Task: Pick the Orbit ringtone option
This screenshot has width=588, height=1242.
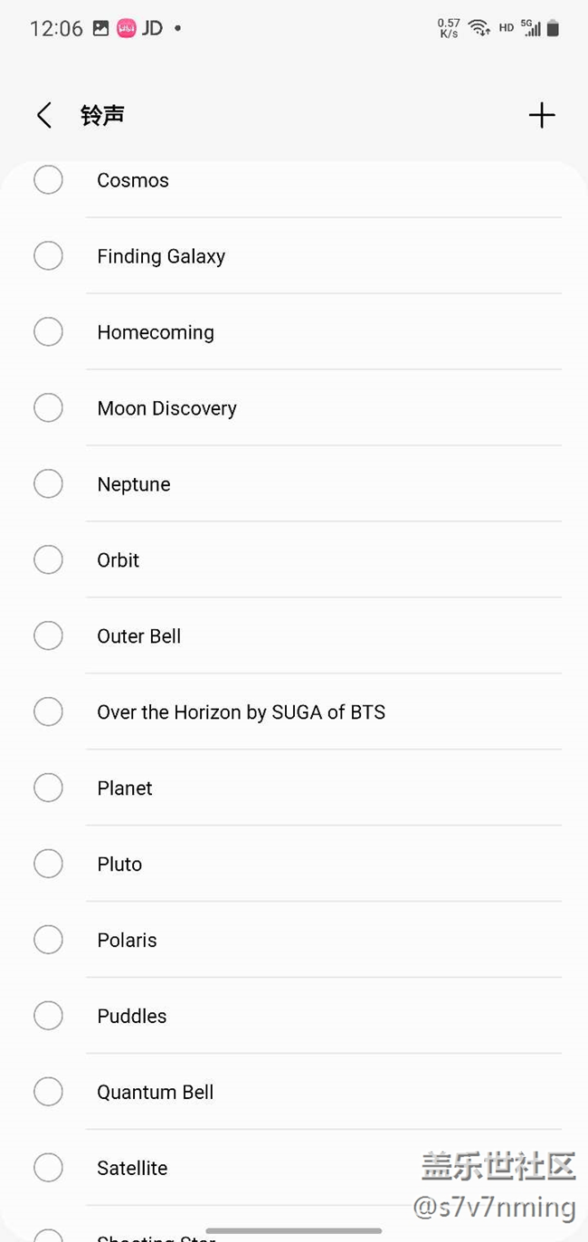Action: [x=119, y=560]
